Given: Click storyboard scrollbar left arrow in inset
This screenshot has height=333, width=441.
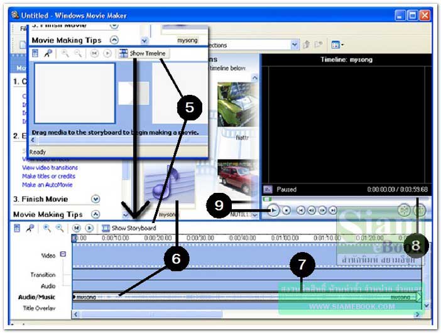Looking at the screenshot, I should click(x=33, y=139).
